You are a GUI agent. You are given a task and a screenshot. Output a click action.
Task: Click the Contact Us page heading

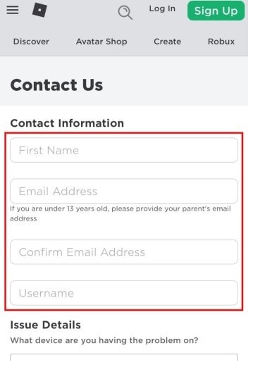click(56, 85)
